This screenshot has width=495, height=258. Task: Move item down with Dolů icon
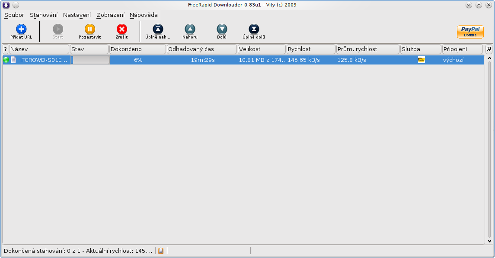(x=222, y=29)
